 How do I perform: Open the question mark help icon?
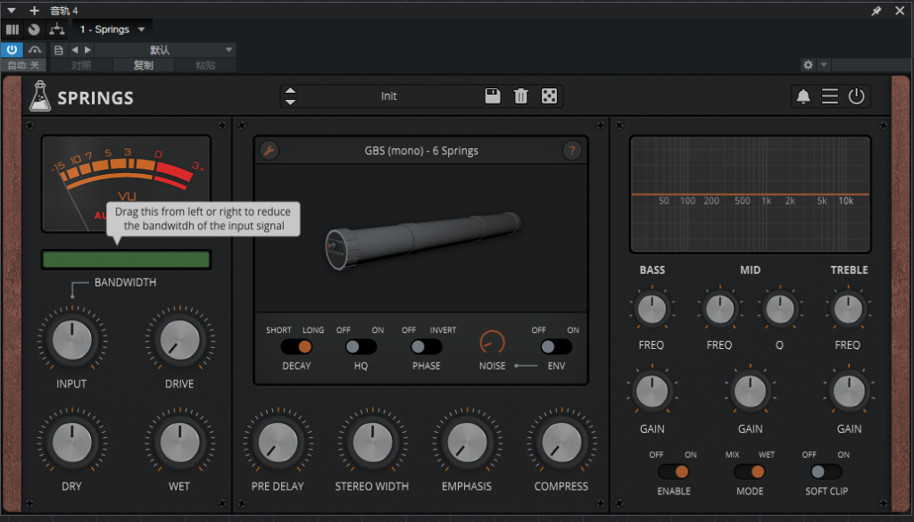[x=572, y=151]
